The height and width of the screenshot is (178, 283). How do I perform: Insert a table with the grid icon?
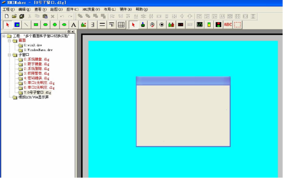click(121, 24)
